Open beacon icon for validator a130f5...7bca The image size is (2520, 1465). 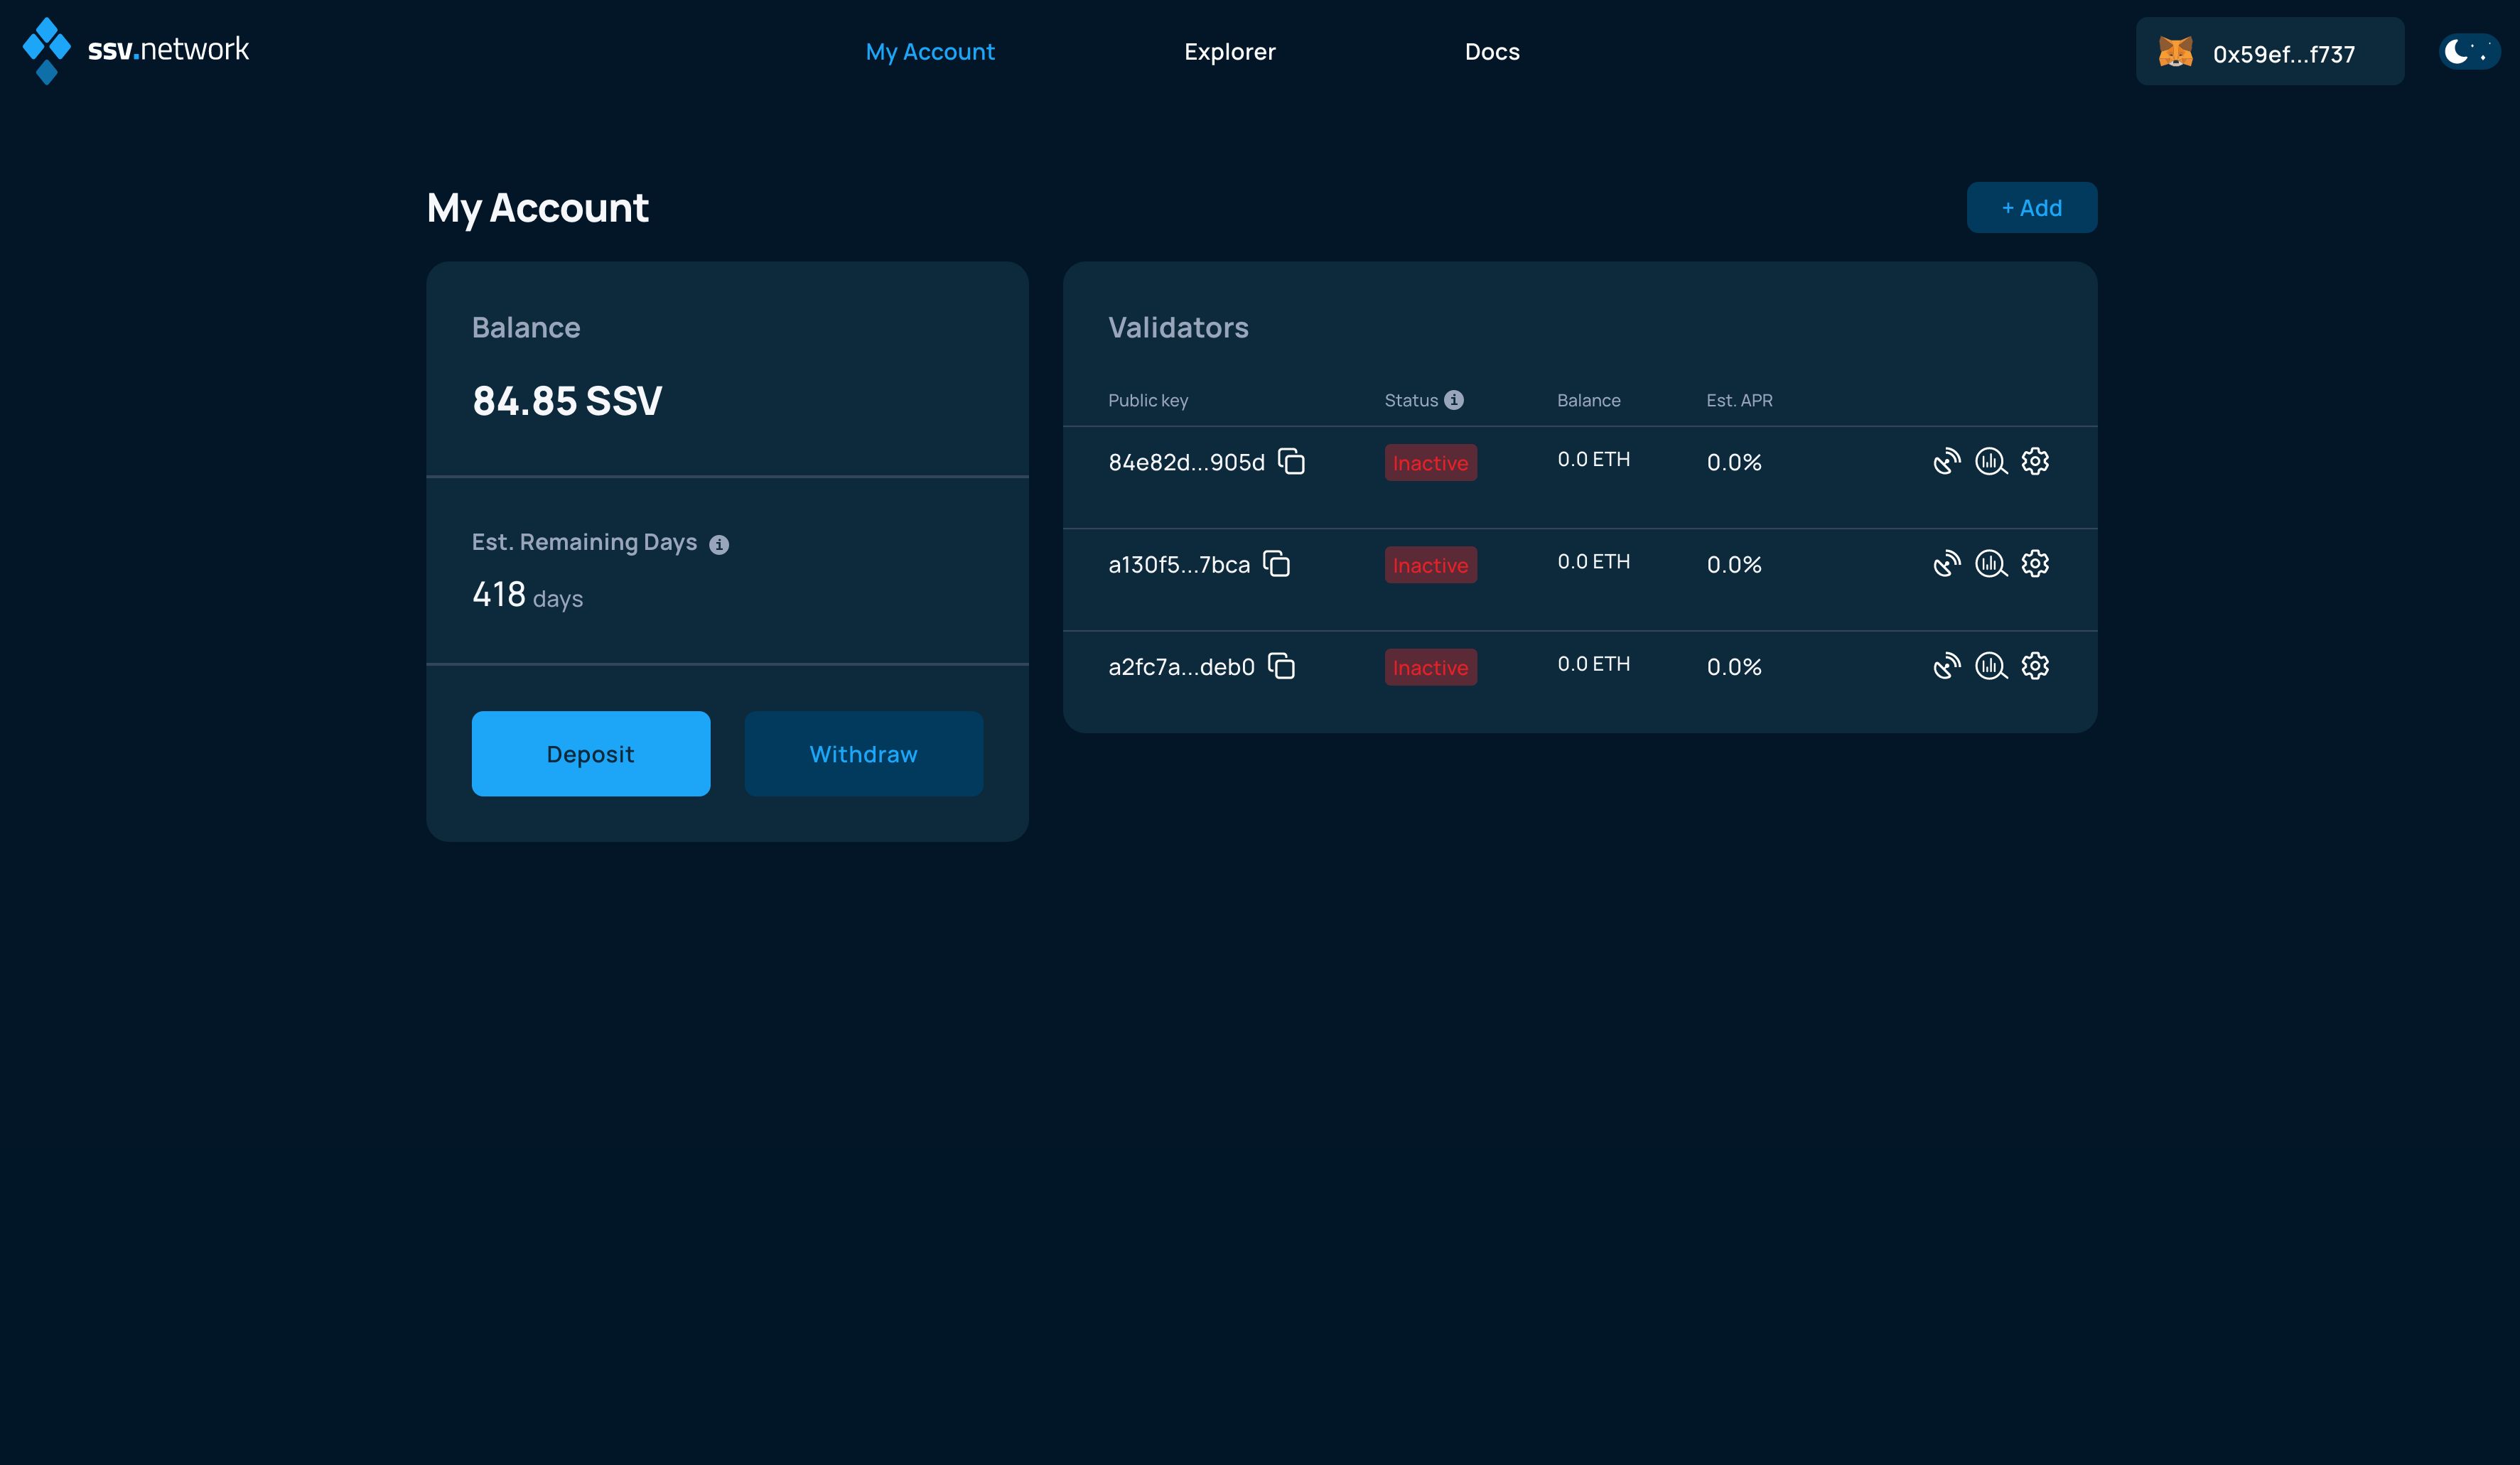click(x=1946, y=563)
